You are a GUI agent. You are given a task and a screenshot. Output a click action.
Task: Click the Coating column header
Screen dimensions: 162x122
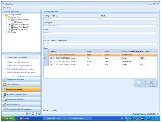[67, 51]
